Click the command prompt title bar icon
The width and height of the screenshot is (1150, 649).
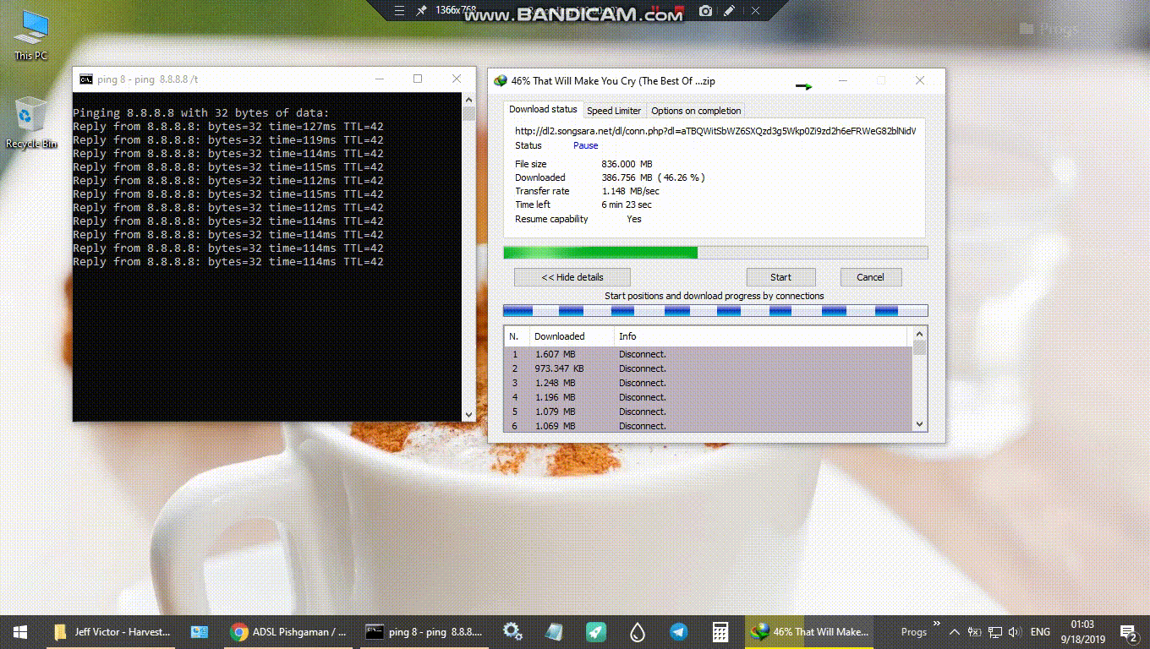(86, 79)
